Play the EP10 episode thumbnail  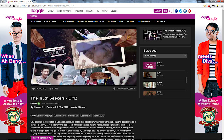coord(150,85)
